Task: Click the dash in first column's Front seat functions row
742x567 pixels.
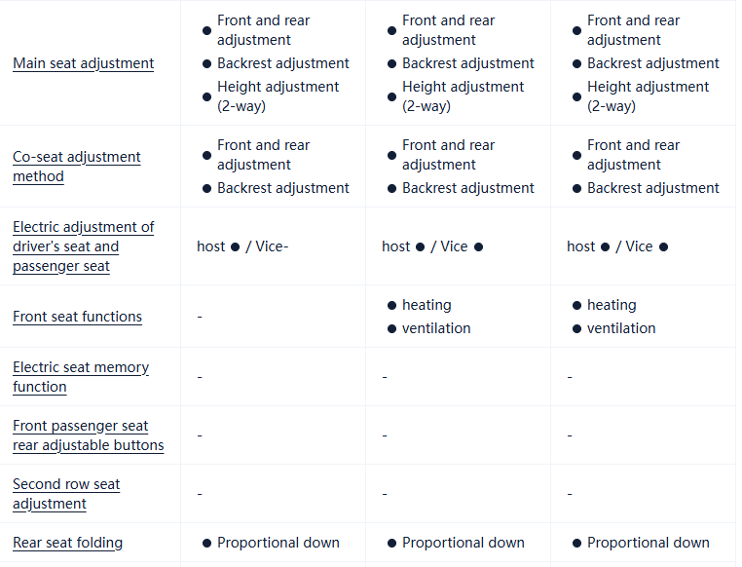Action: [200, 317]
